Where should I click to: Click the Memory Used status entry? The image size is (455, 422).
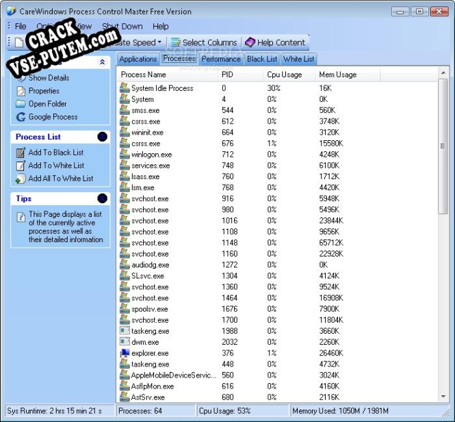pyautogui.click(x=365, y=410)
